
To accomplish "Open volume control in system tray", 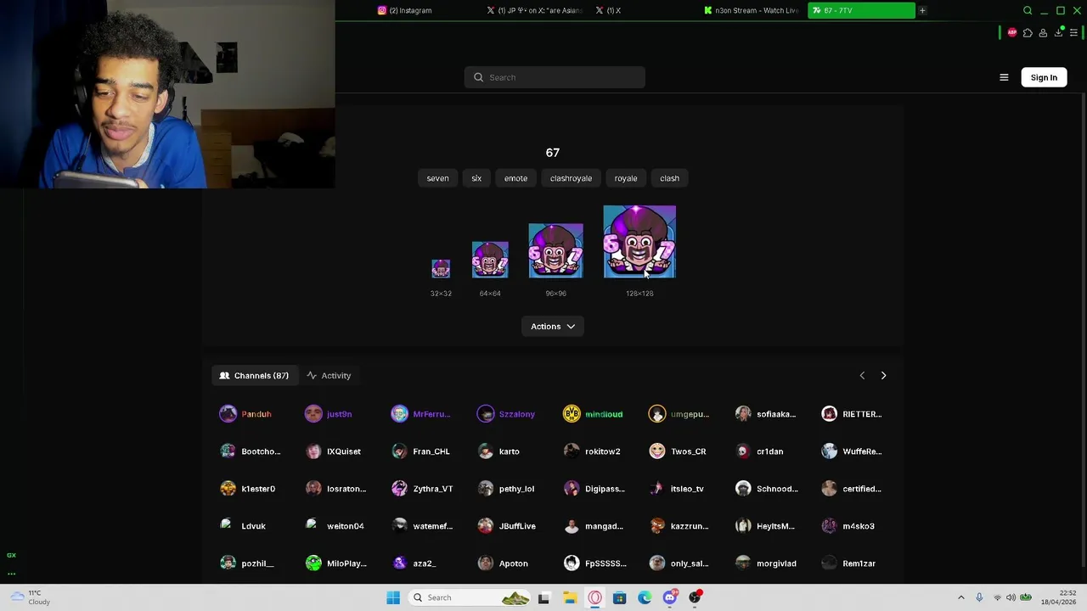I will pyautogui.click(x=1011, y=597).
